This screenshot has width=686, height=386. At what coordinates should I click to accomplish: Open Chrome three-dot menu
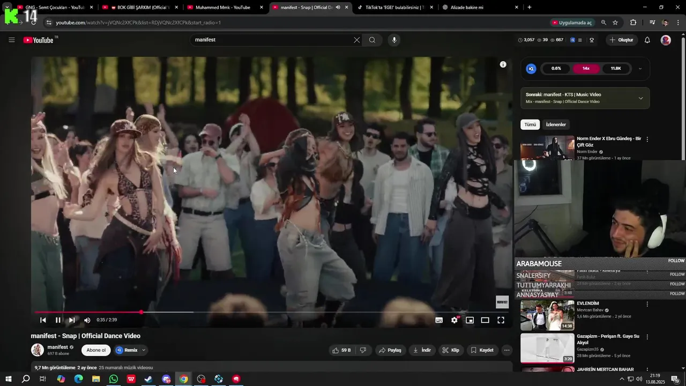point(678,23)
